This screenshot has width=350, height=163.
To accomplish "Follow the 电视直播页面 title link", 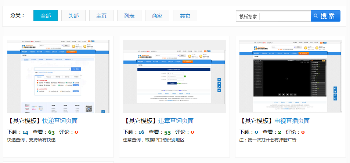I will click(292, 121).
